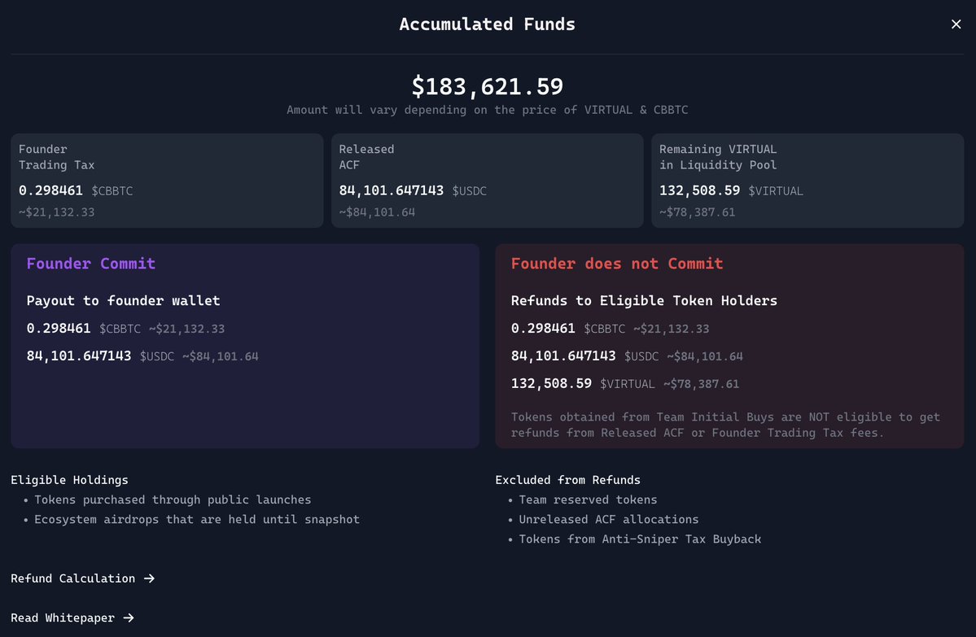Click the Accumulated Funds dialog title
This screenshot has width=976, height=637.
[x=487, y=24]
